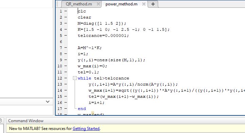Click the 'telorance=0.000001;' line
The height and width of the screenshot is (133, 245).
[x=103, y=36]
